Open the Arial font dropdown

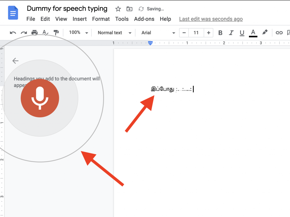click(158, 33)
